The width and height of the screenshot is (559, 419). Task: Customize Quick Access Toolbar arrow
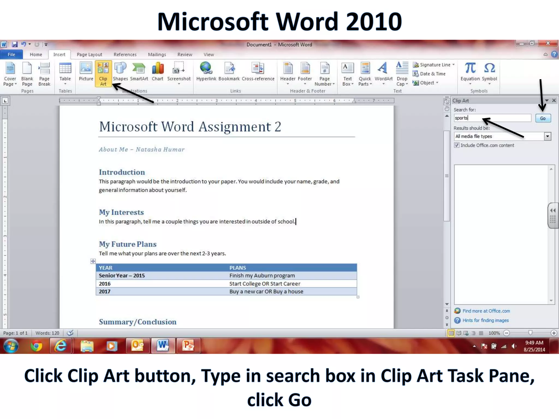coord(46,44)
